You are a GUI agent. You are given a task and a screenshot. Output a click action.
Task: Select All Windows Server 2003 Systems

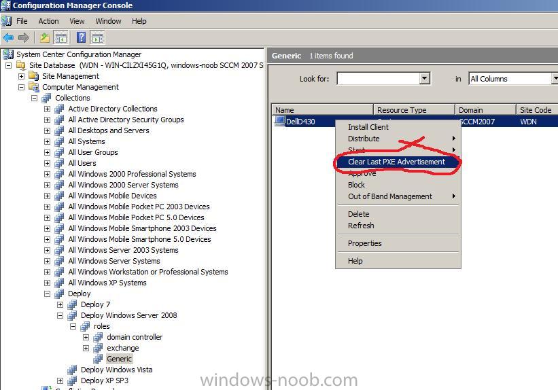coord(123,250)
